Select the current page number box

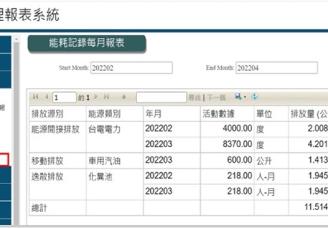64,98
